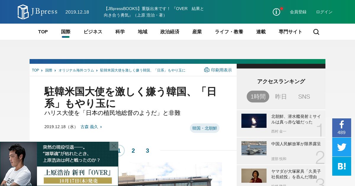This screenshot has width=355, height=186.
Task: Click ログイン login link
Action: point(324,12)
